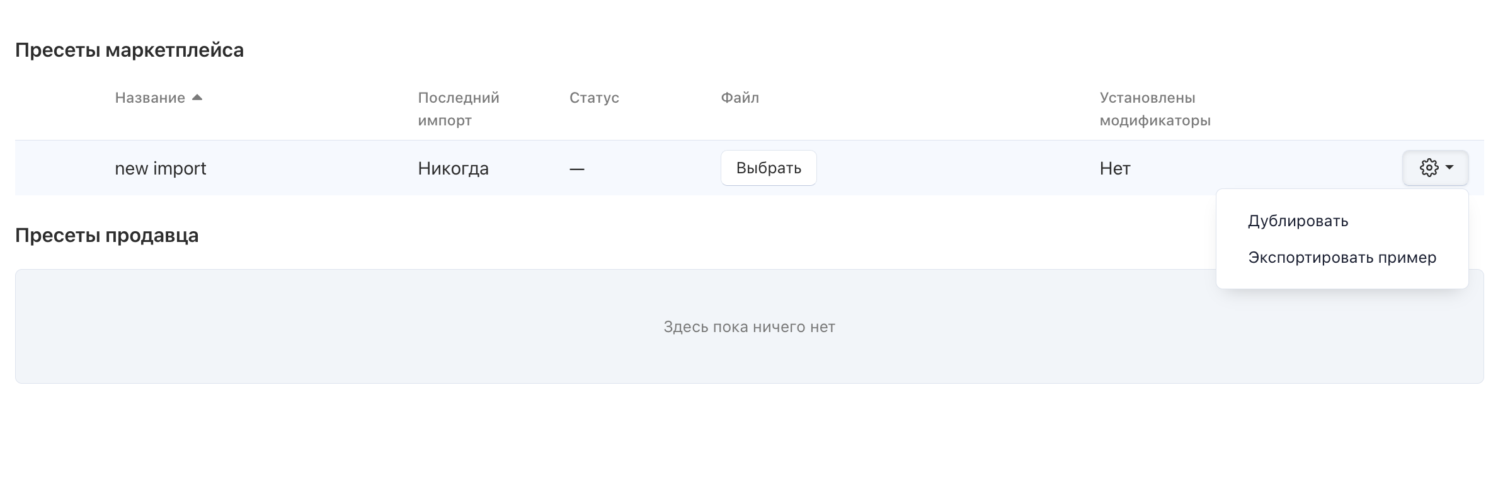Image resolution: width=1498 pixels, height=494 pixels.
Task: Click the sort arrow beside Название
Action: (x=197, y=98)
